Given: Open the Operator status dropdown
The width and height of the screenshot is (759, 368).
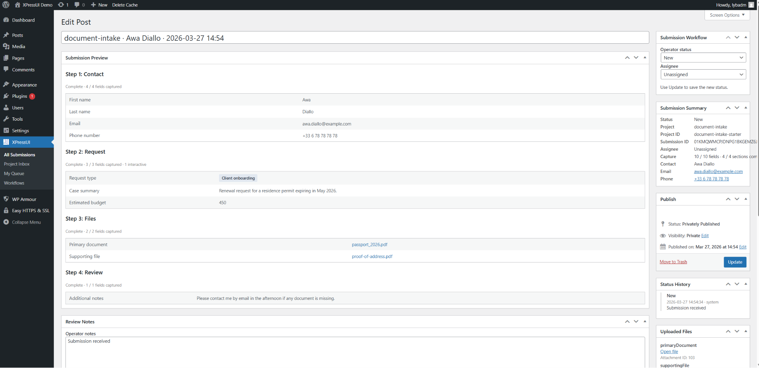Looking at the screenshot, I should coord(702,57).
